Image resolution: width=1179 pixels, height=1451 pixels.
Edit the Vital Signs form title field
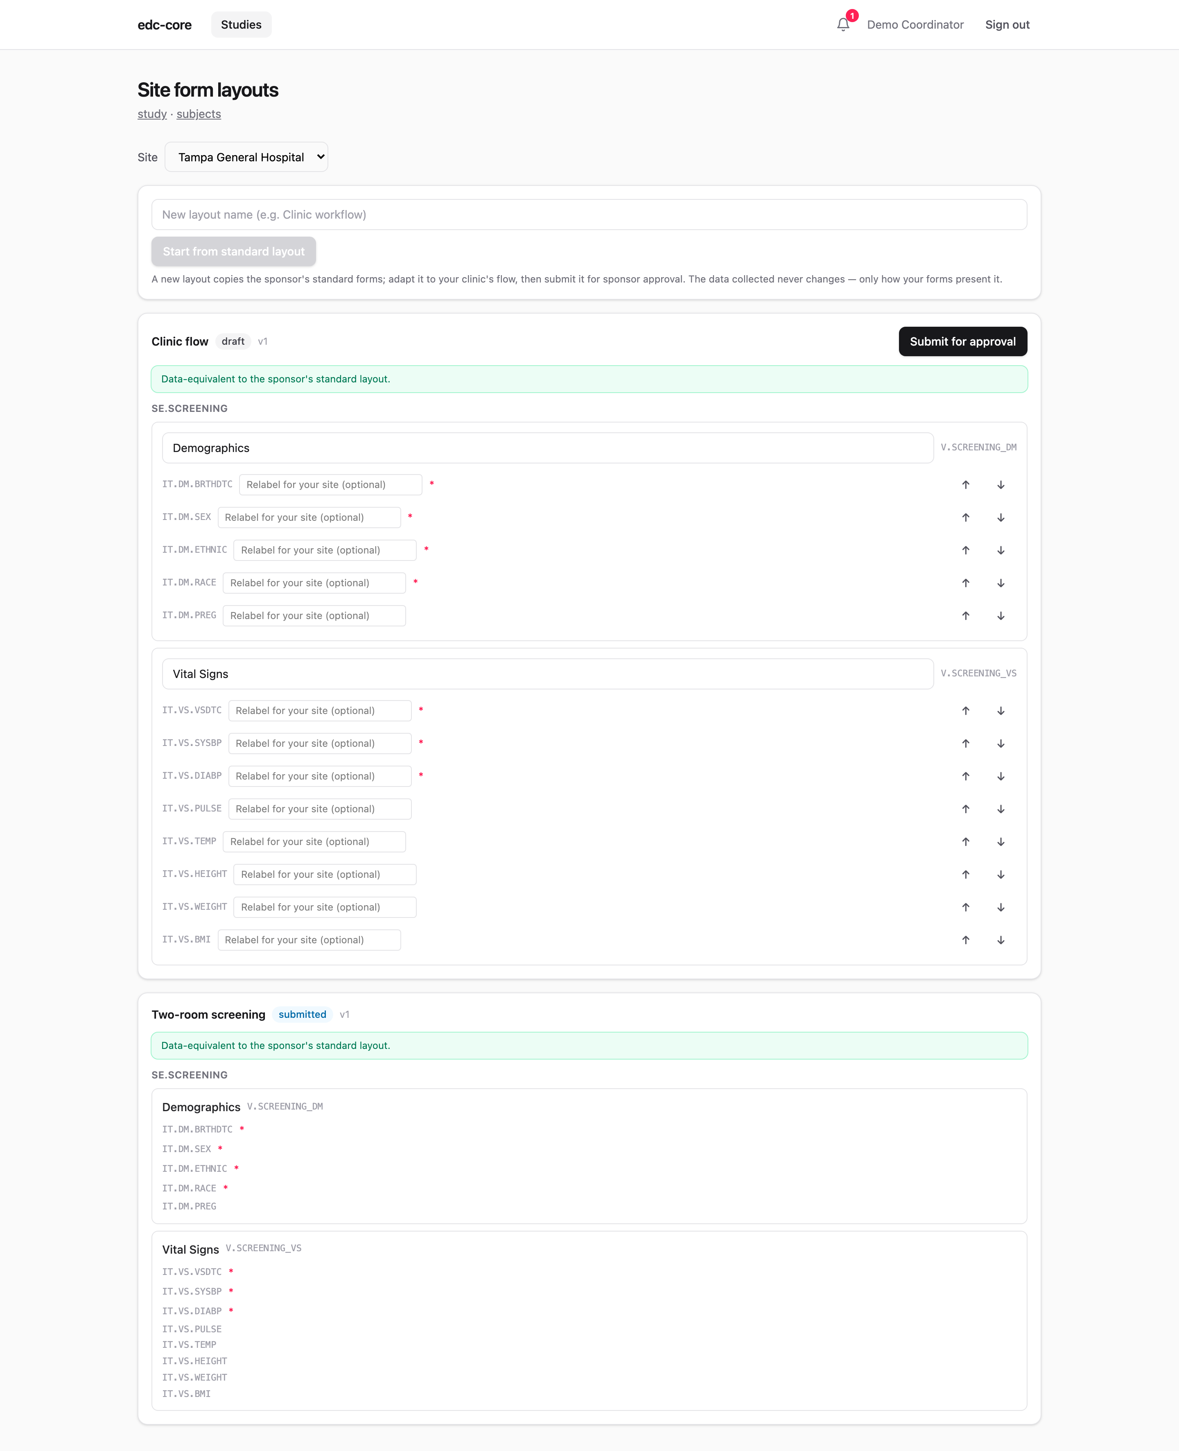547,674
